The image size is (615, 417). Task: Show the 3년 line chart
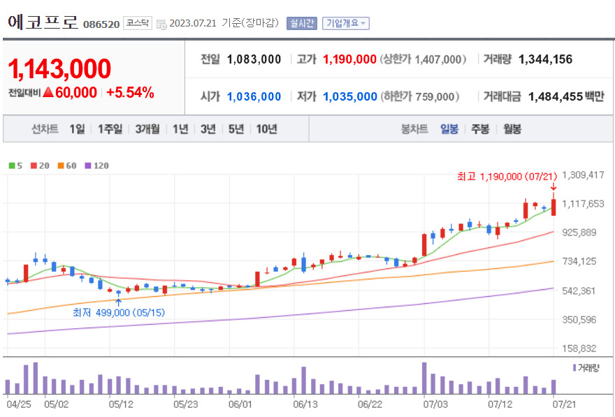(208, 129)
